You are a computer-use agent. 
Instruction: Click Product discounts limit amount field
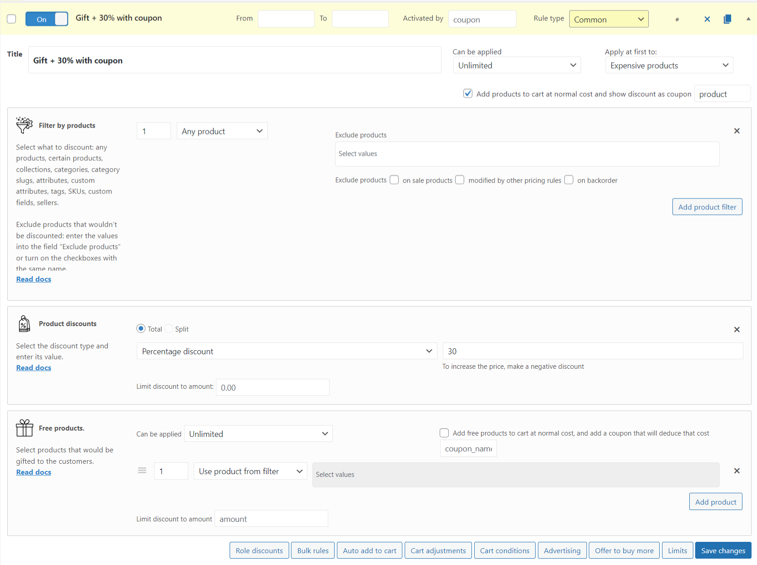[272, 387]
